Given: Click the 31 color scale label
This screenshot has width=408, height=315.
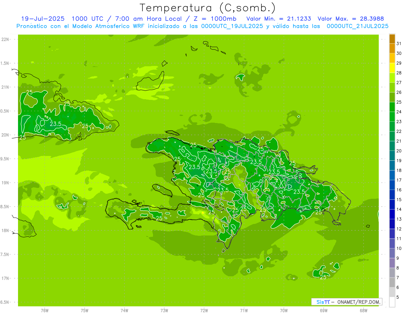Looking at the screenshot, I should (x=399, y=43).
